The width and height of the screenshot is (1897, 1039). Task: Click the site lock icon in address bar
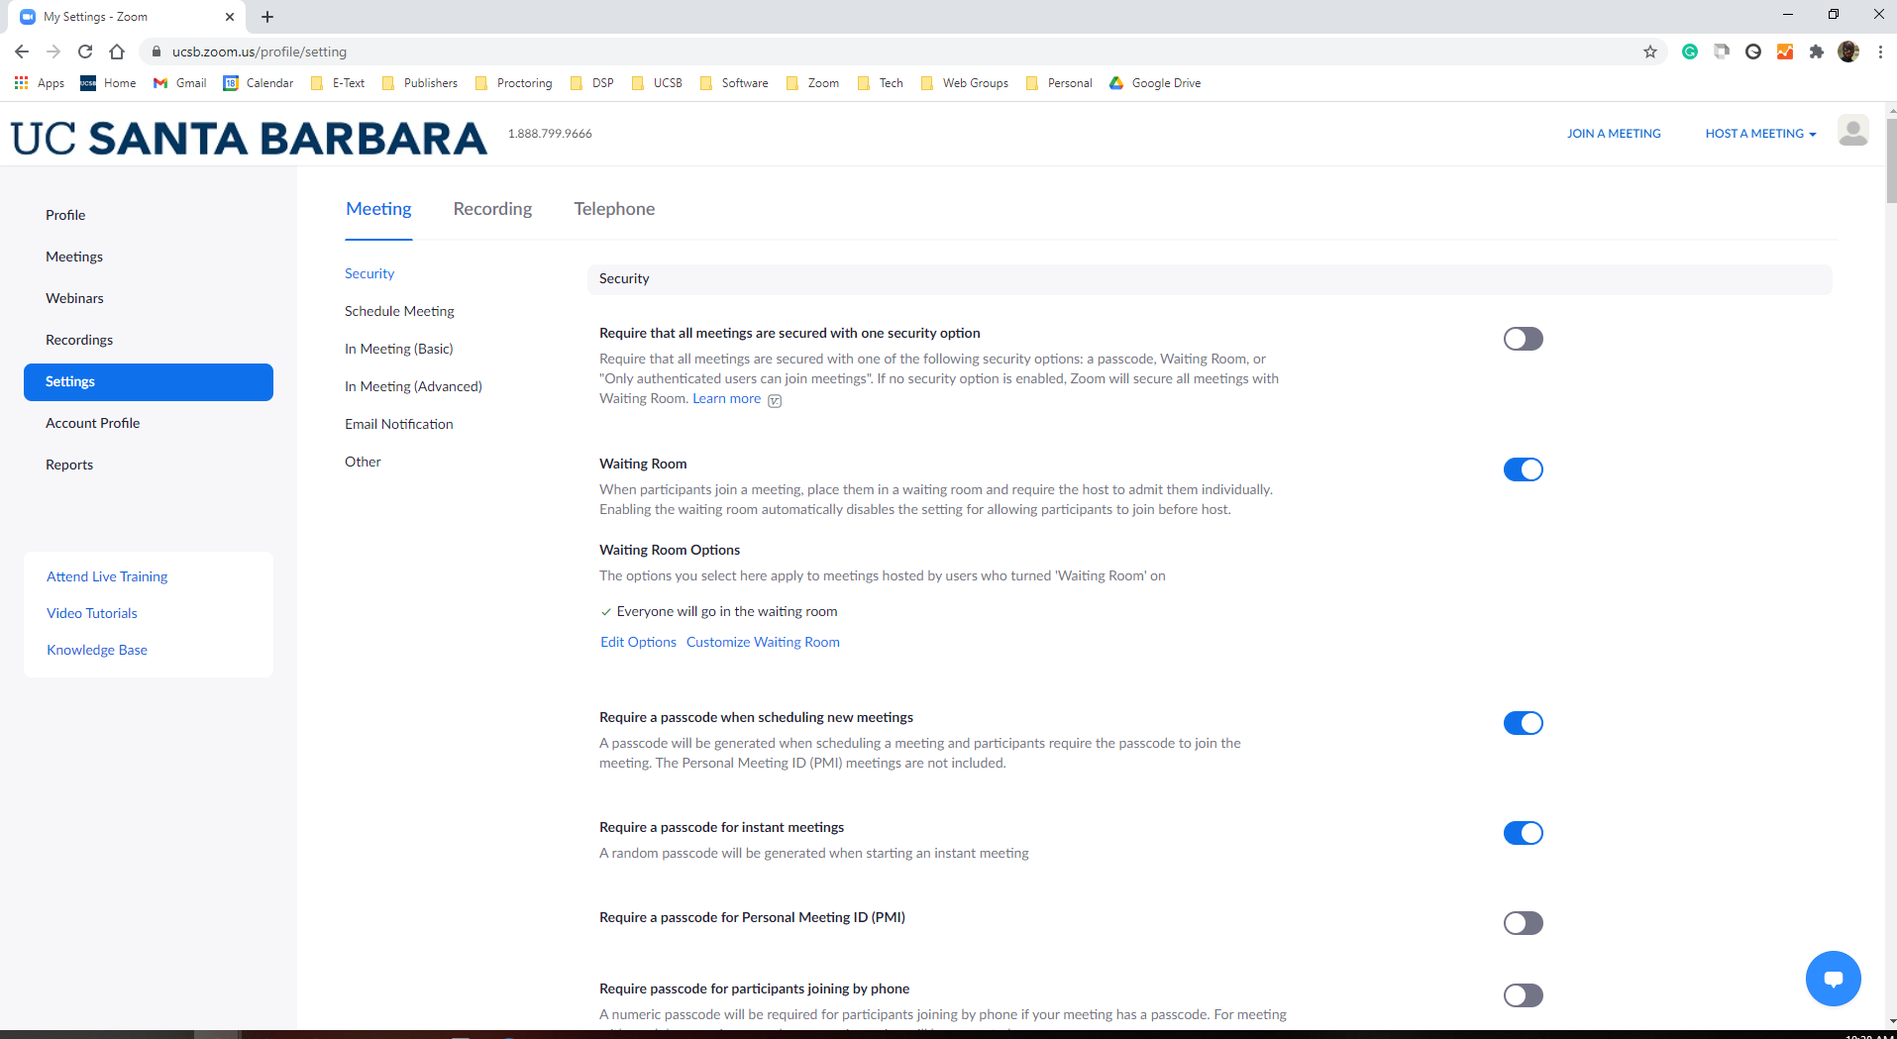pos(156,52)
